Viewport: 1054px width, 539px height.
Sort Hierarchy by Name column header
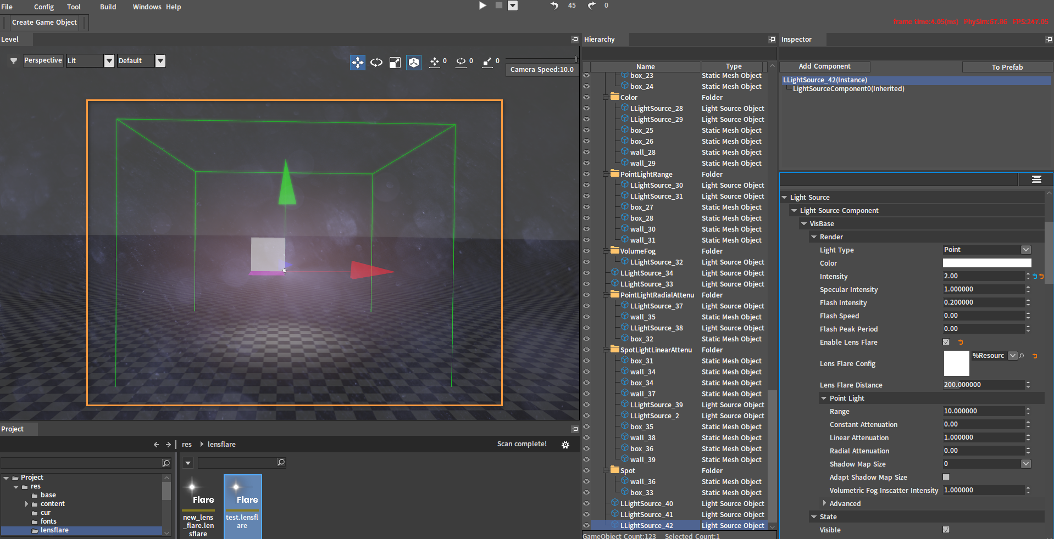click(x=645, y=66)
